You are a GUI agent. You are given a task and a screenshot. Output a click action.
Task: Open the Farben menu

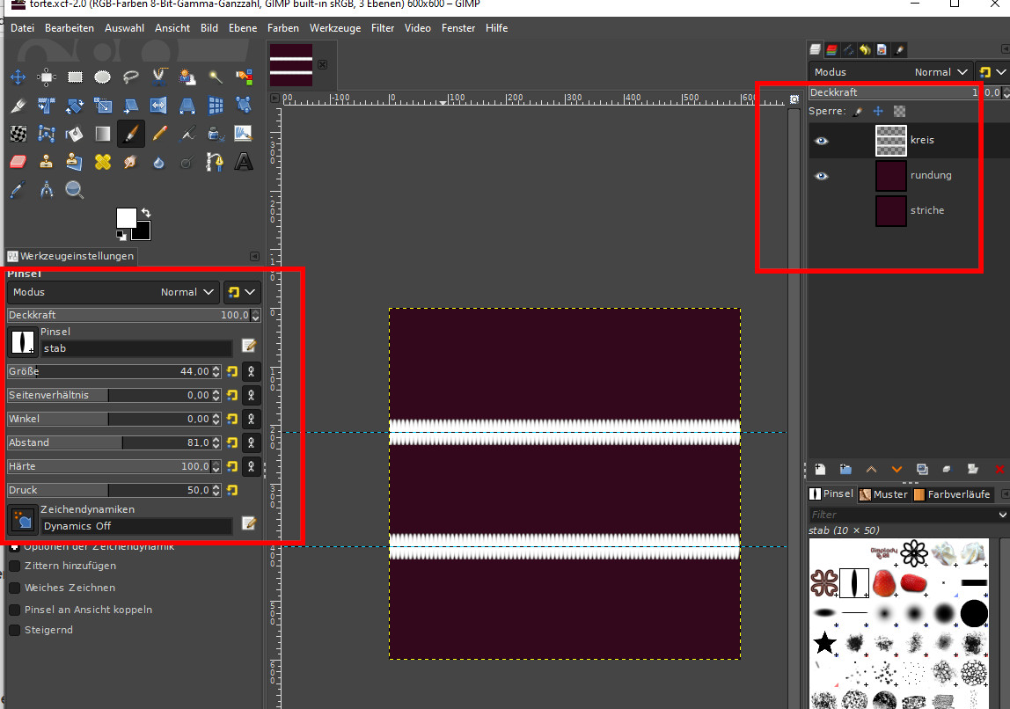coord(283,28)
